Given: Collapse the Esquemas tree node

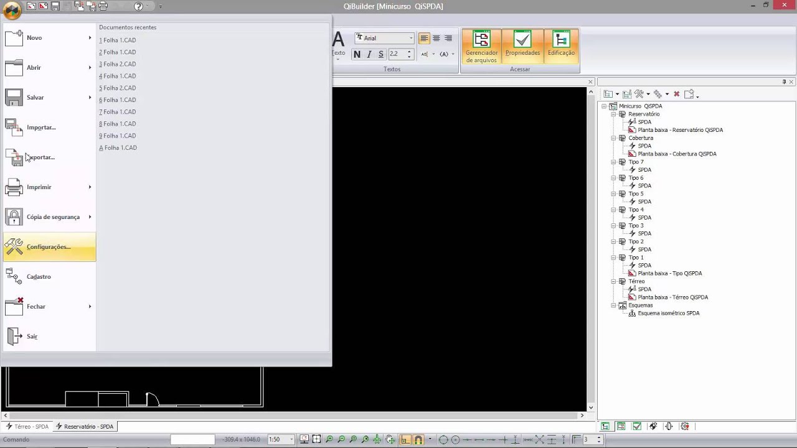Looking at the screenshot, I should pyautogui.click(x=613, y=306).
